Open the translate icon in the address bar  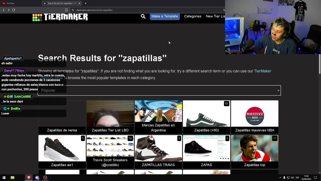[x=224, y=10]
